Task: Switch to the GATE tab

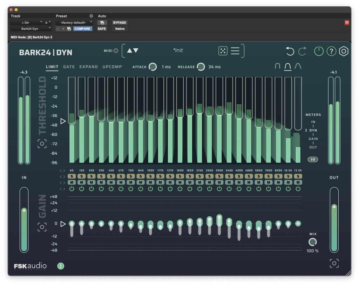Action: pos(69,67)
